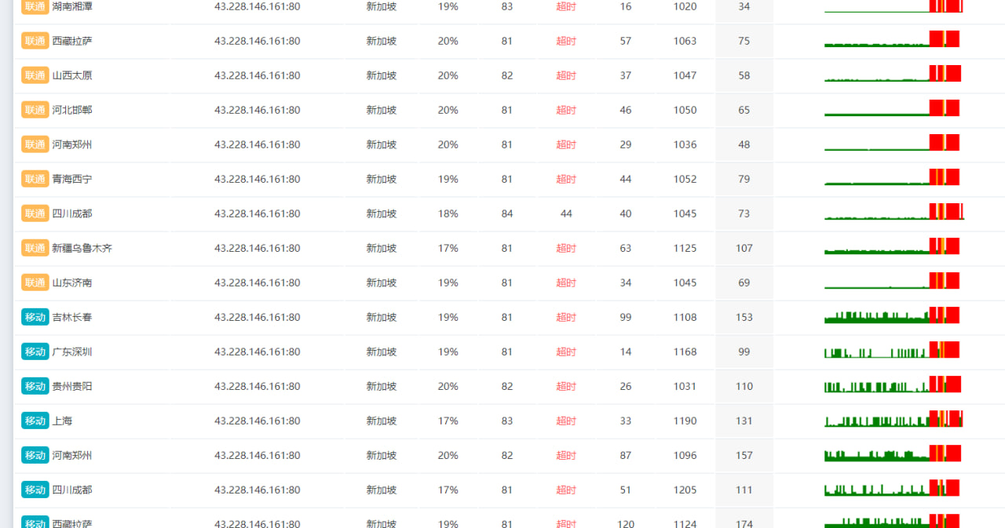Click the 联通 badge beside 新疆乌鲁木齐
The height and width of the screenshot is (528, 1005).
click(35, 248)
